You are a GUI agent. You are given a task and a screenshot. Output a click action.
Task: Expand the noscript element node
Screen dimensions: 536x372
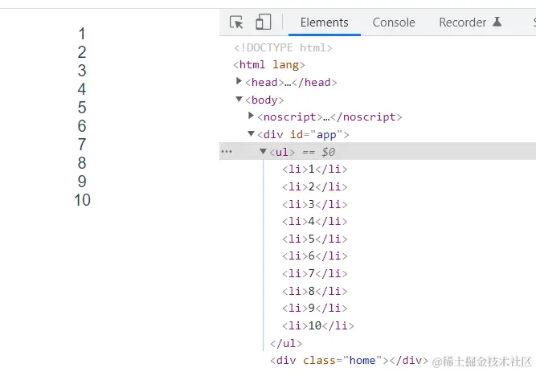click(252, 117)
